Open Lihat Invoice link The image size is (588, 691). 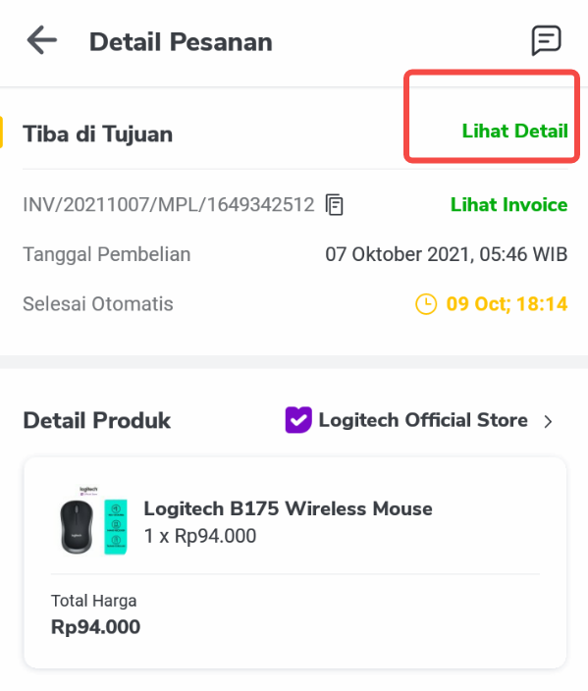click(x=508, y=204)
